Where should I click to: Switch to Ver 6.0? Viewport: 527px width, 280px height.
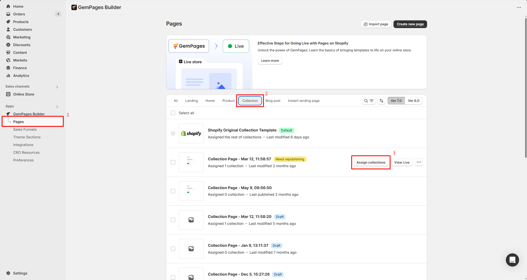coord(413,101)
